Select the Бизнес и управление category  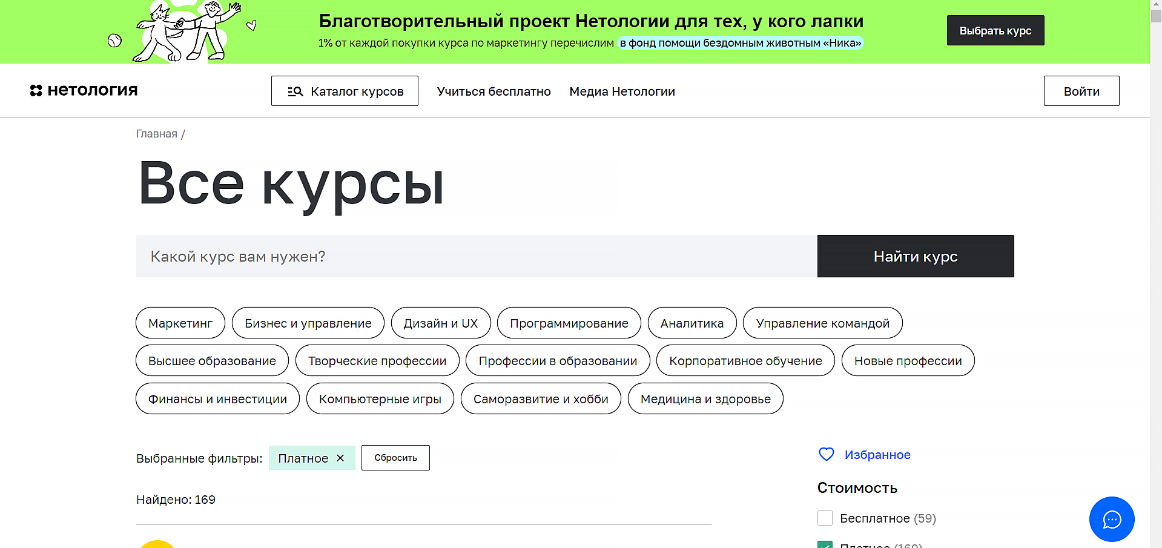(308, 323)
